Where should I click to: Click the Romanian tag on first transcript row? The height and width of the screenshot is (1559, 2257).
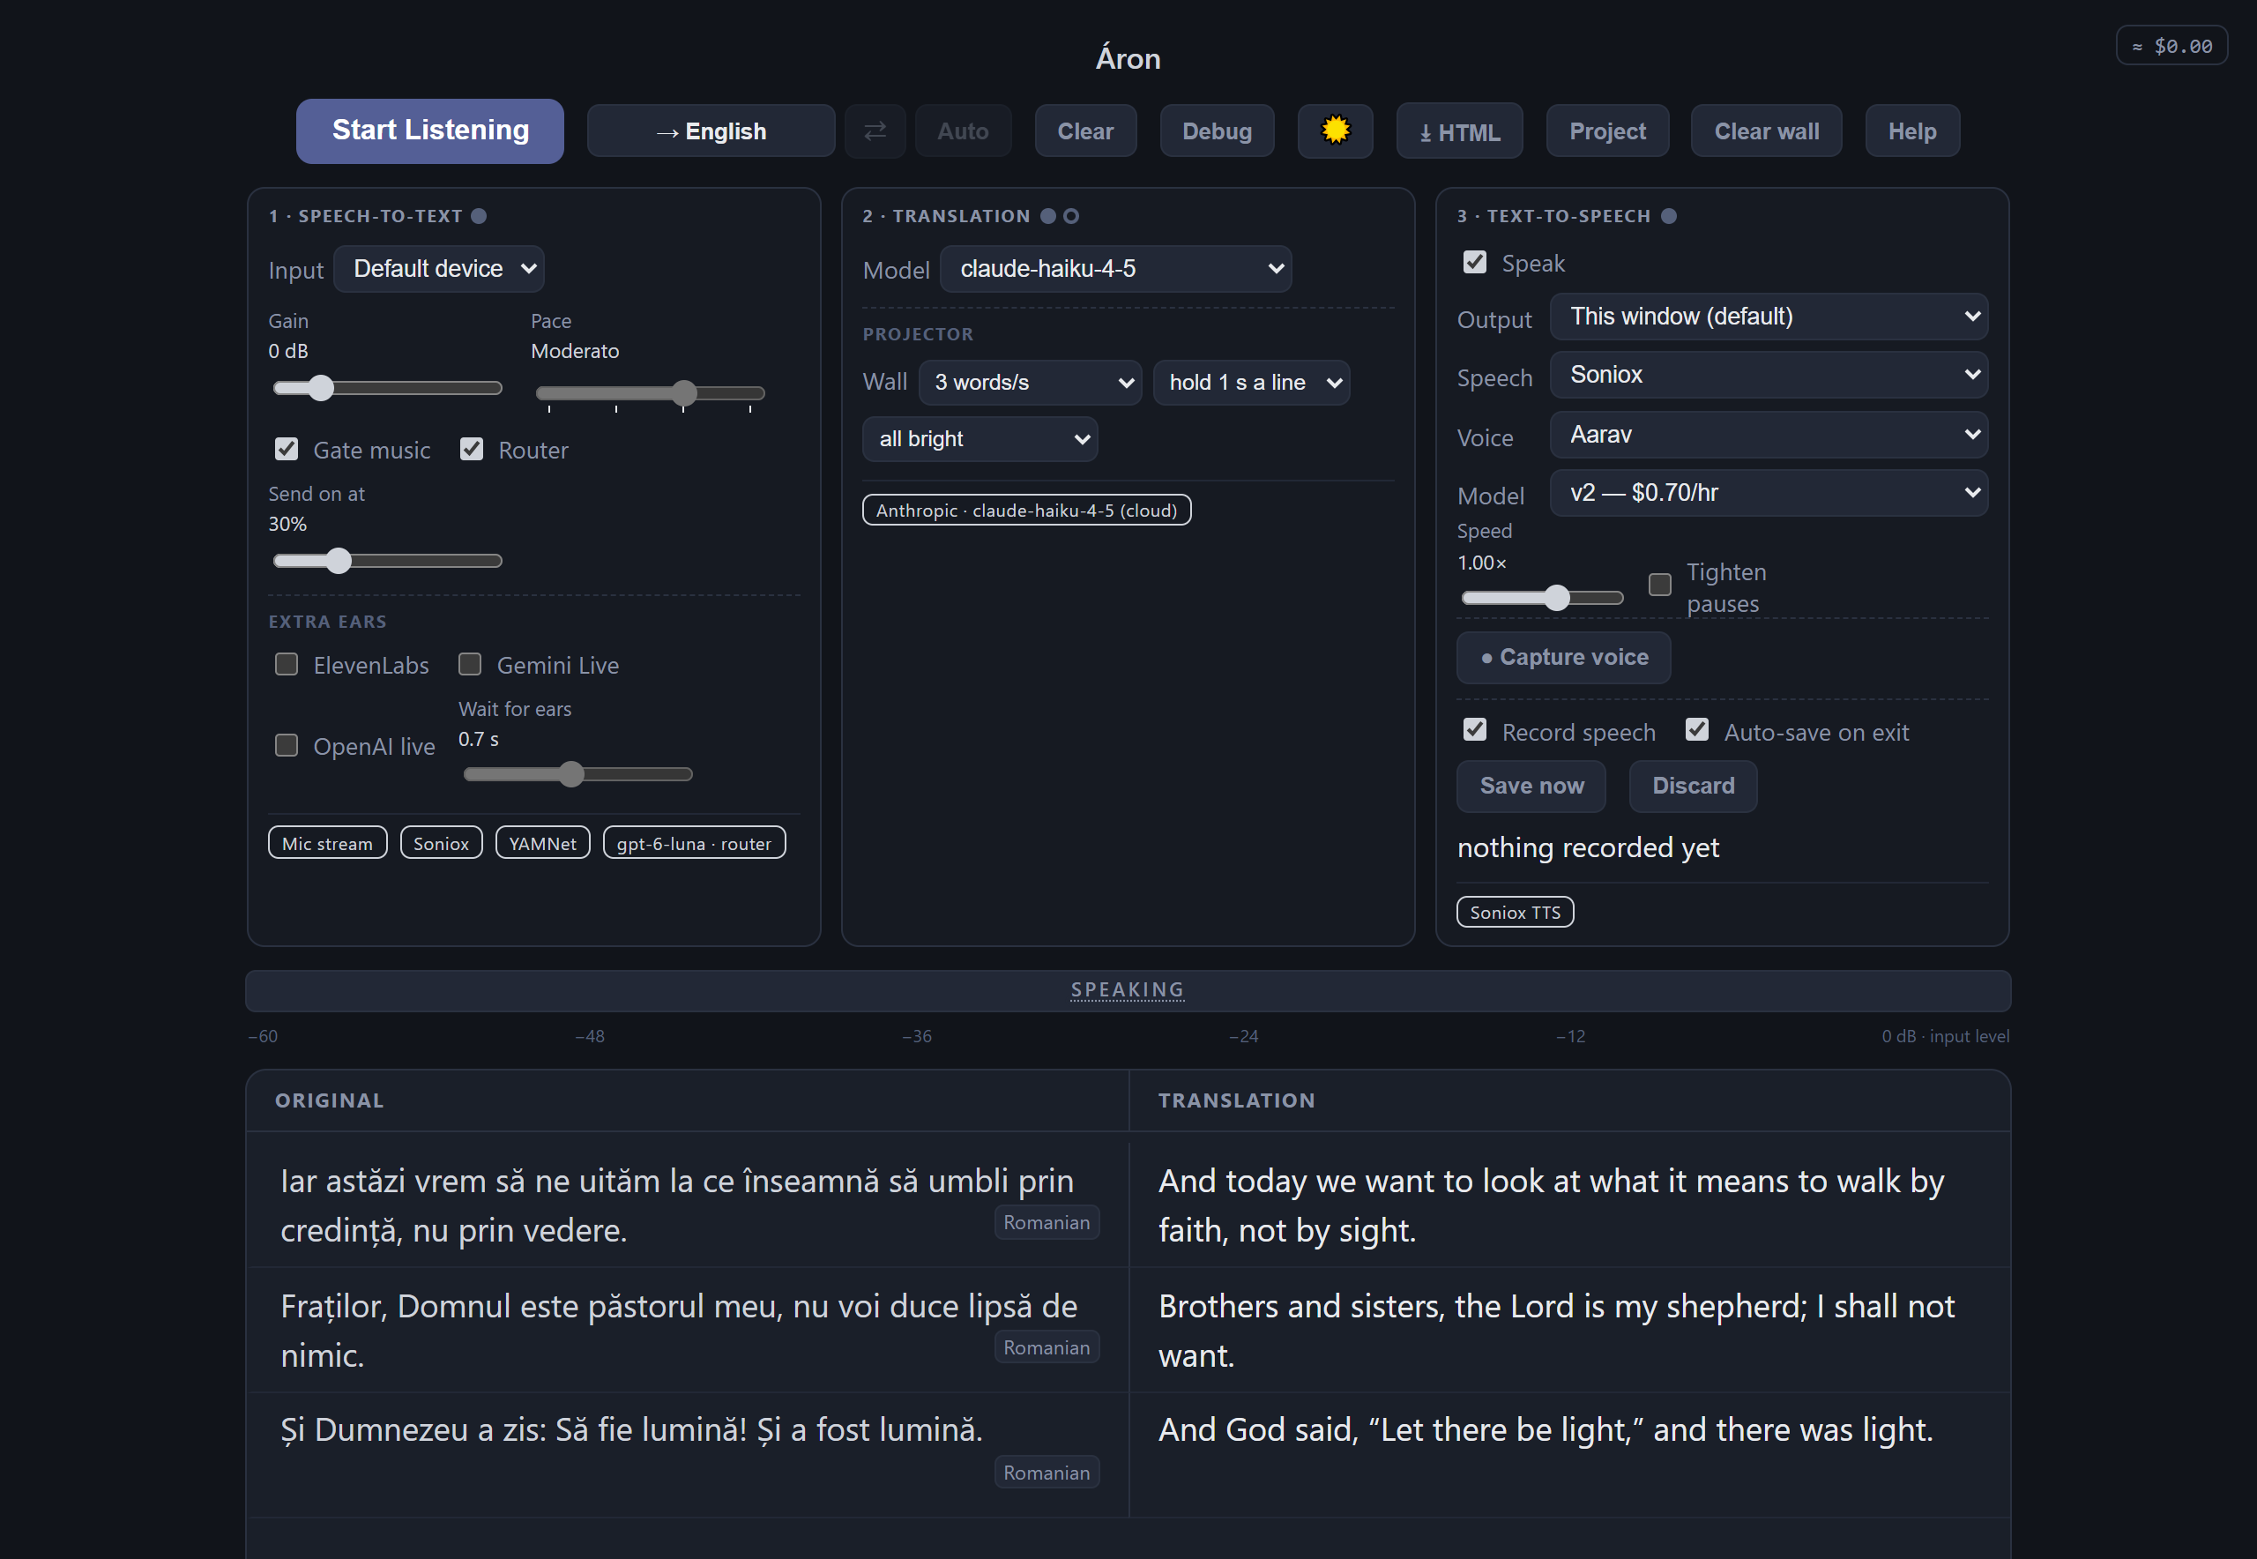(x=1047, y=1222)
